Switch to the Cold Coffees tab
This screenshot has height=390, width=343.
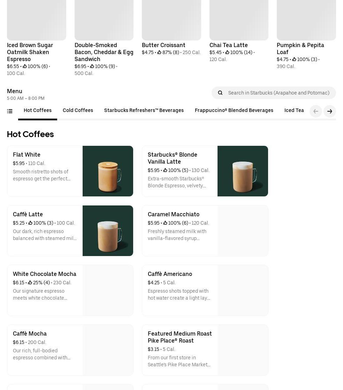click(x=78, y=111)
